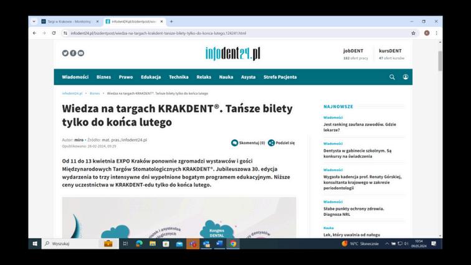Open the Chrome three-dot menu
This screenshot has height=265, width=471.
(437, 33)
